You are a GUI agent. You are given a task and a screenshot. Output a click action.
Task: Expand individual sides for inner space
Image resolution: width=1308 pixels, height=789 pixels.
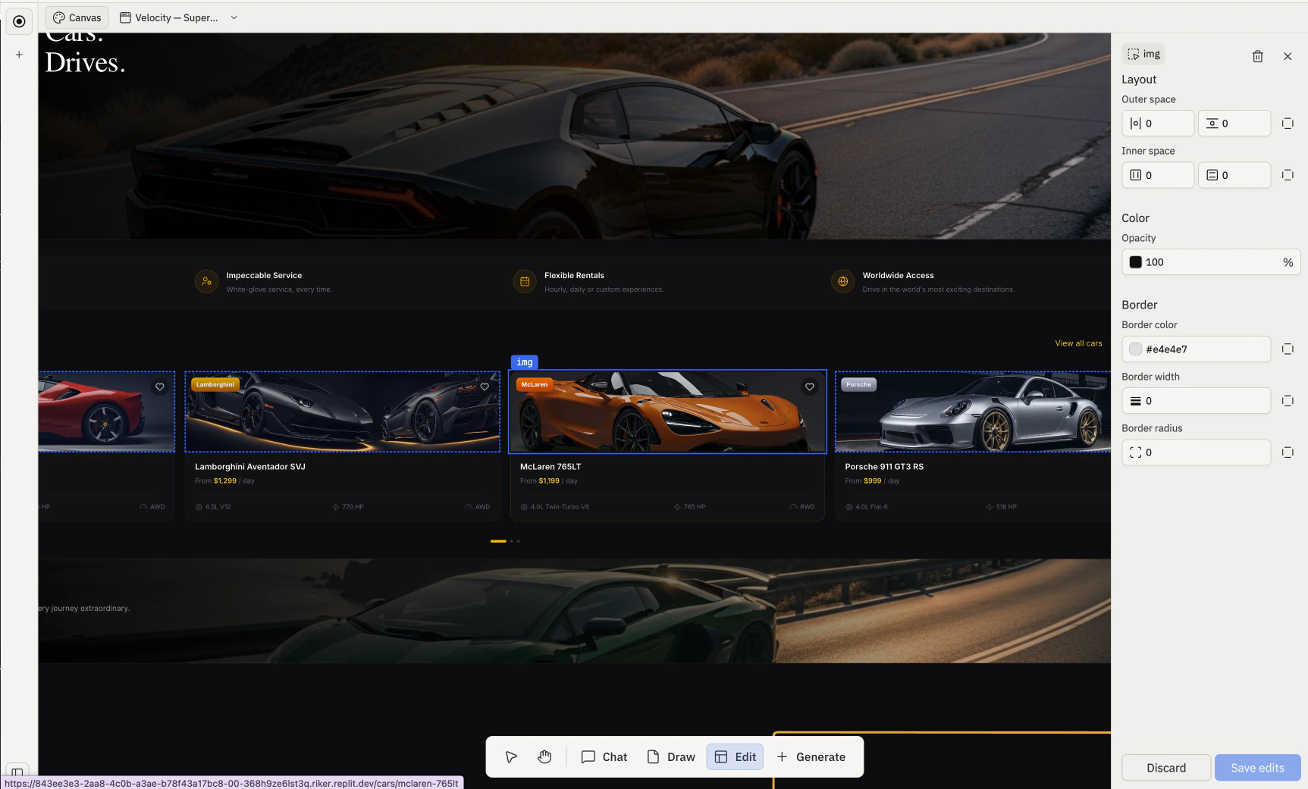(x=1288, y=175)
